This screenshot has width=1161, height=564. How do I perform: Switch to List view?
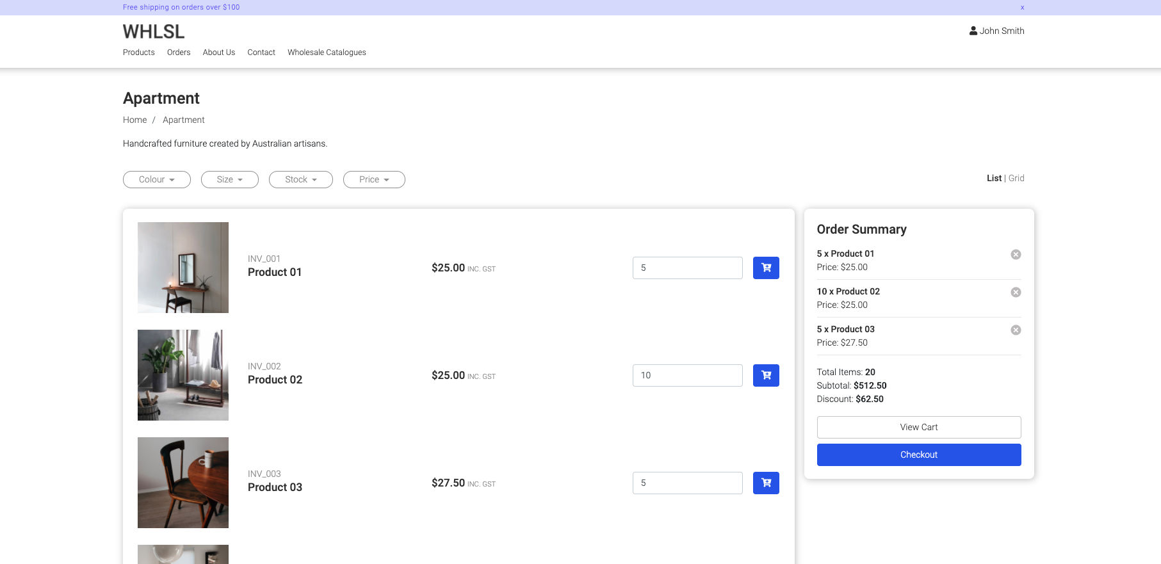[994, 178]
